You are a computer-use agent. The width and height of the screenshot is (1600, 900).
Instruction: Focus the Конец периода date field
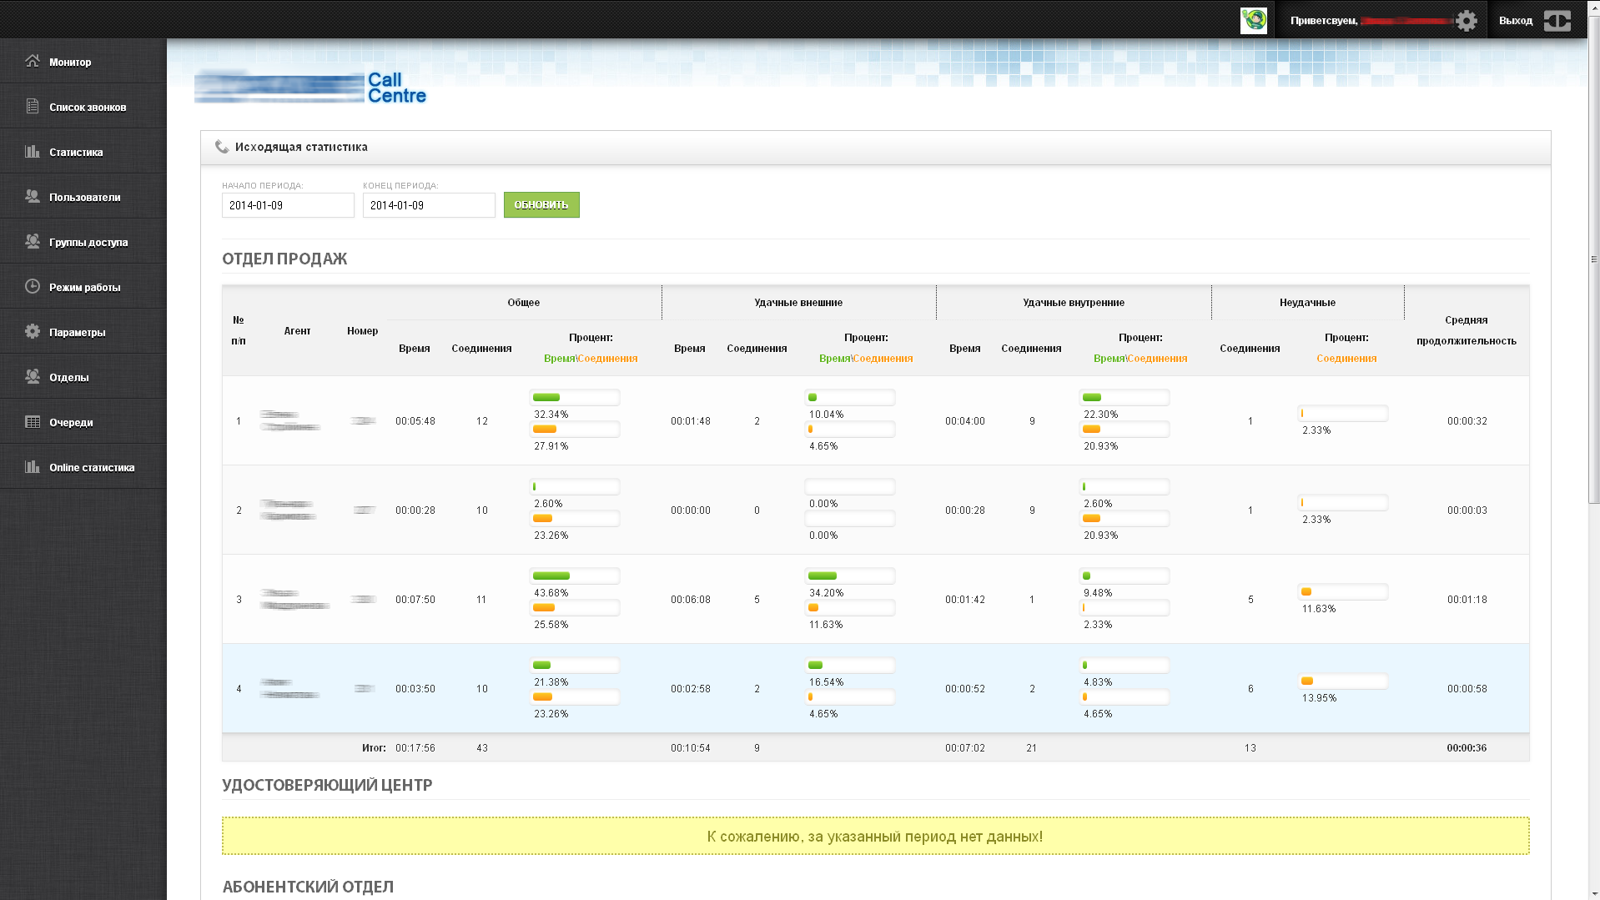point(429,205)
